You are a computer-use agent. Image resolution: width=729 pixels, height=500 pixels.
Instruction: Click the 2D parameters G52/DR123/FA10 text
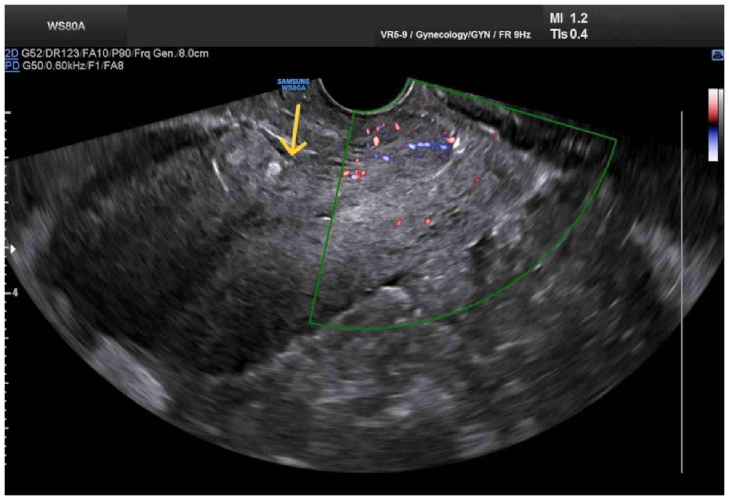click(x=115, y=53)
